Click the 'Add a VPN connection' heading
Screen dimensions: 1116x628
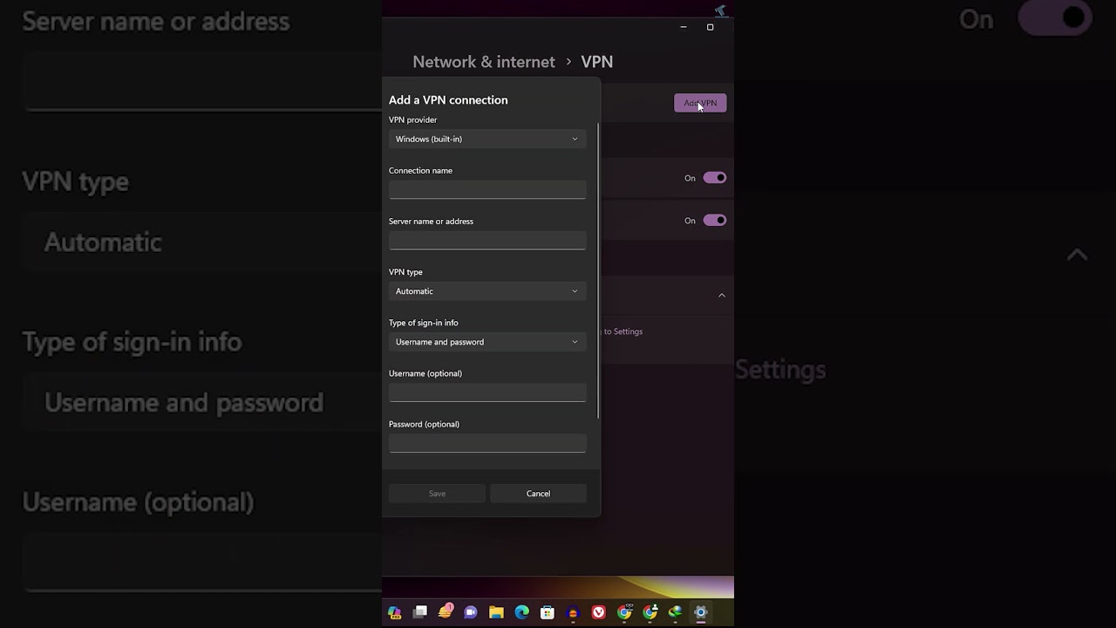pos(448,100)
